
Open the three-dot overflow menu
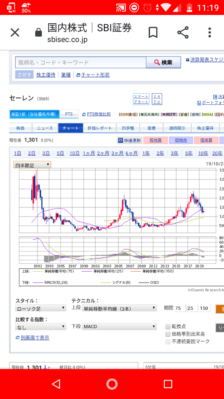(x=210, y=33)
